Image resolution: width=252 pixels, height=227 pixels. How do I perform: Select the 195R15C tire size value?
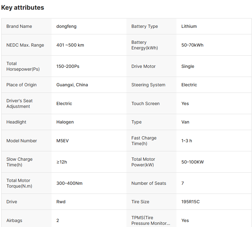tap(190, 202)
